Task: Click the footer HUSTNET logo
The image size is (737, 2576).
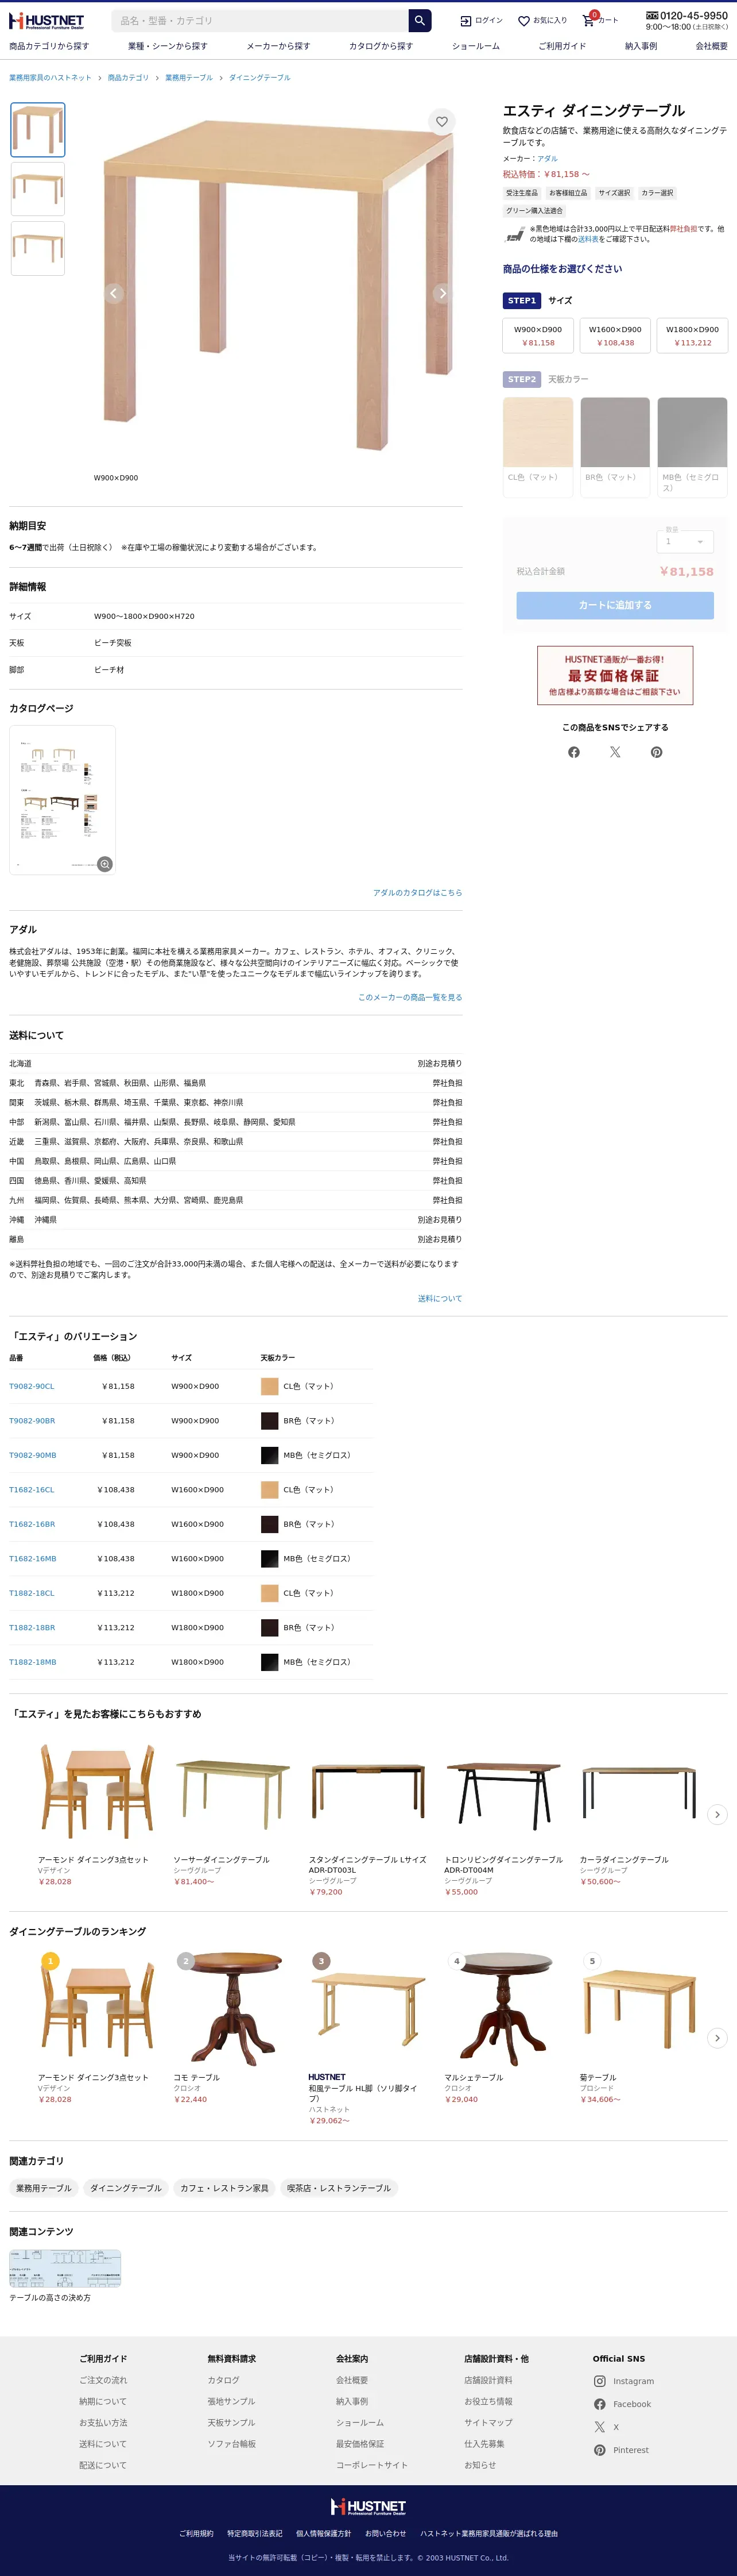Action: [368, 2506]
